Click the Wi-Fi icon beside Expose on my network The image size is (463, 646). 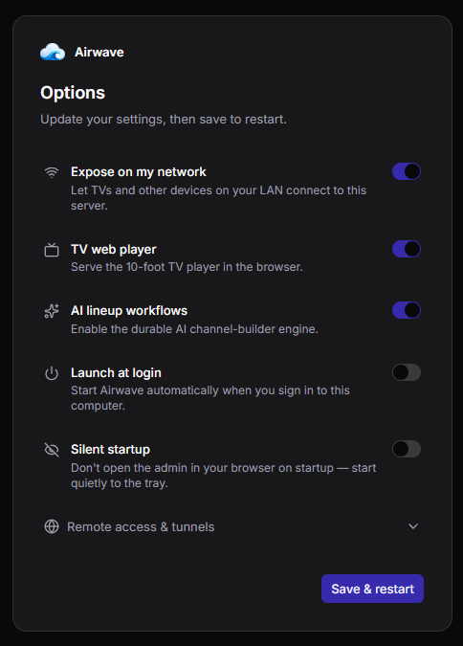coord(52,172)
